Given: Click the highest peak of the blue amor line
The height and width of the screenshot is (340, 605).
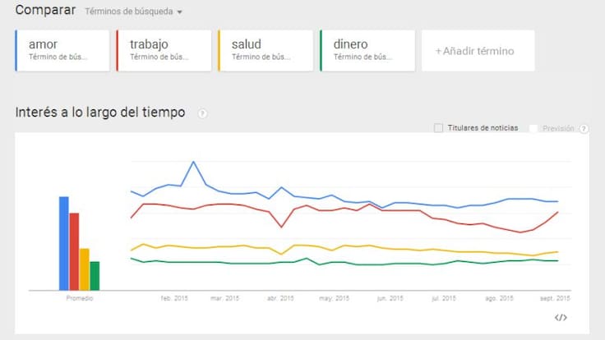Looking at the screenshot, I should point(194,162).
